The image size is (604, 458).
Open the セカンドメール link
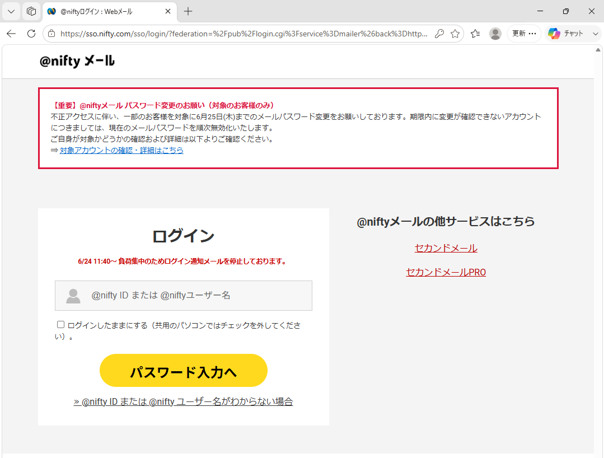coord(446,248)
